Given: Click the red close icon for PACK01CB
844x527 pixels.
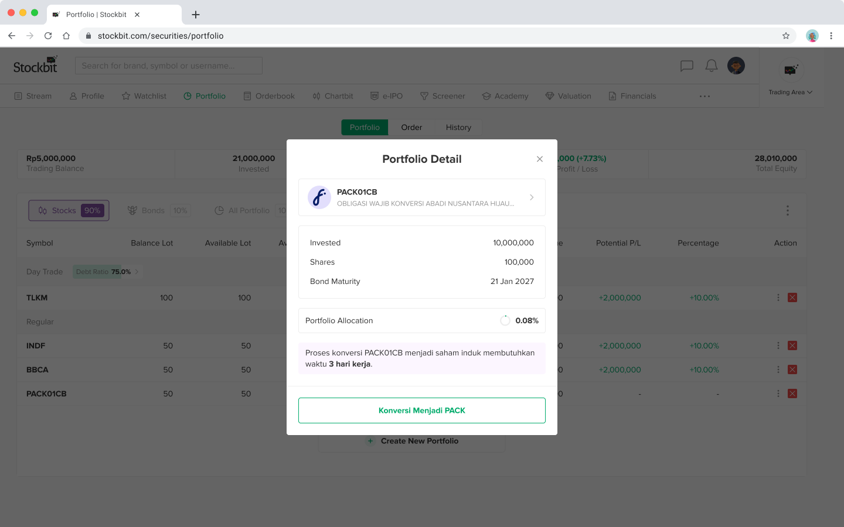Looking at the screenshot, I should 792,393.
